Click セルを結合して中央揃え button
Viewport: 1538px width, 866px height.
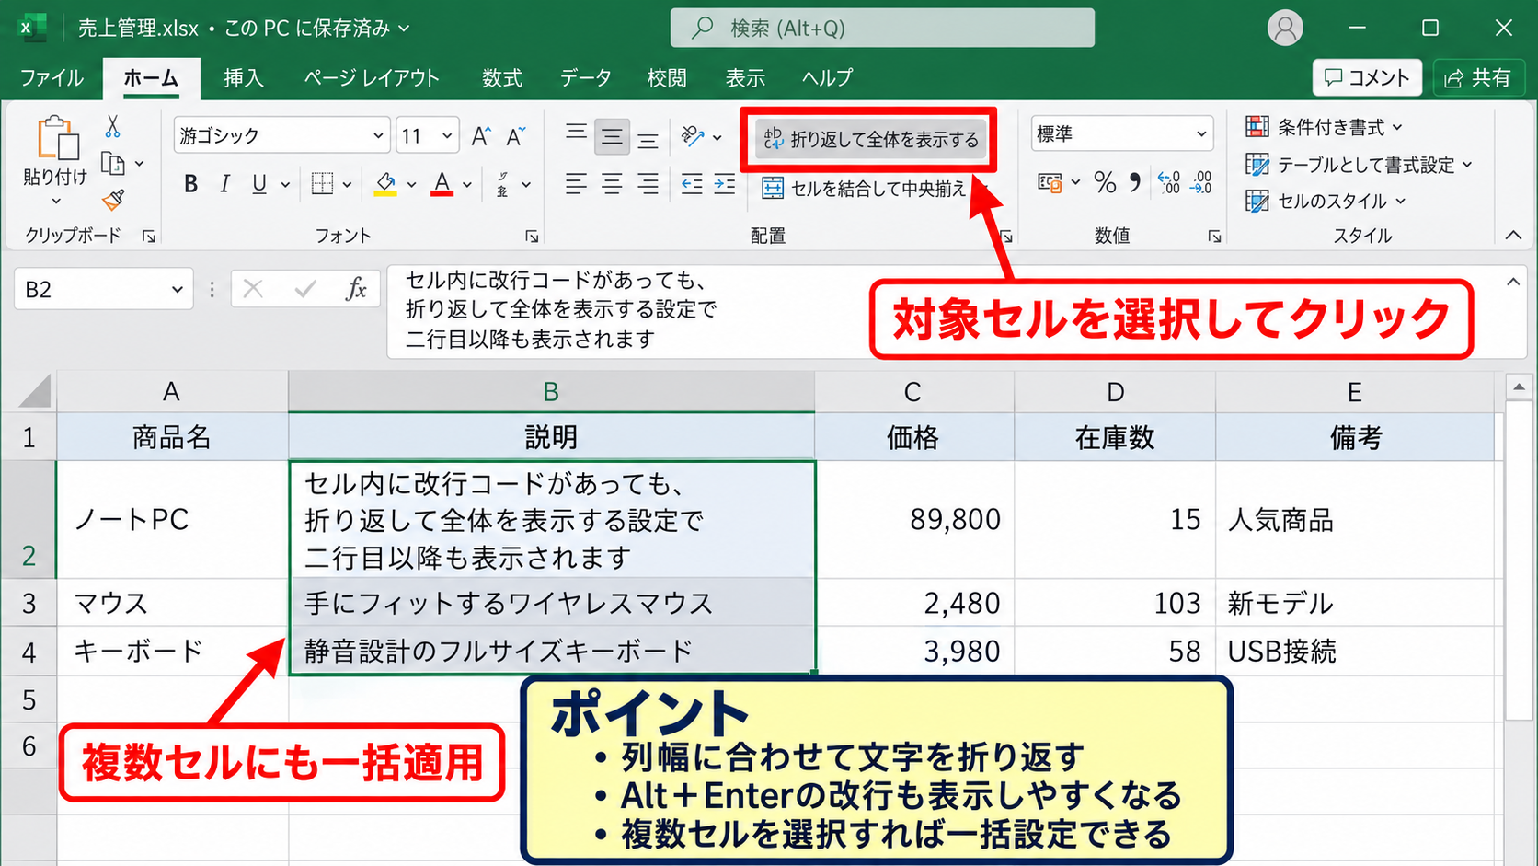pos(865,188)
